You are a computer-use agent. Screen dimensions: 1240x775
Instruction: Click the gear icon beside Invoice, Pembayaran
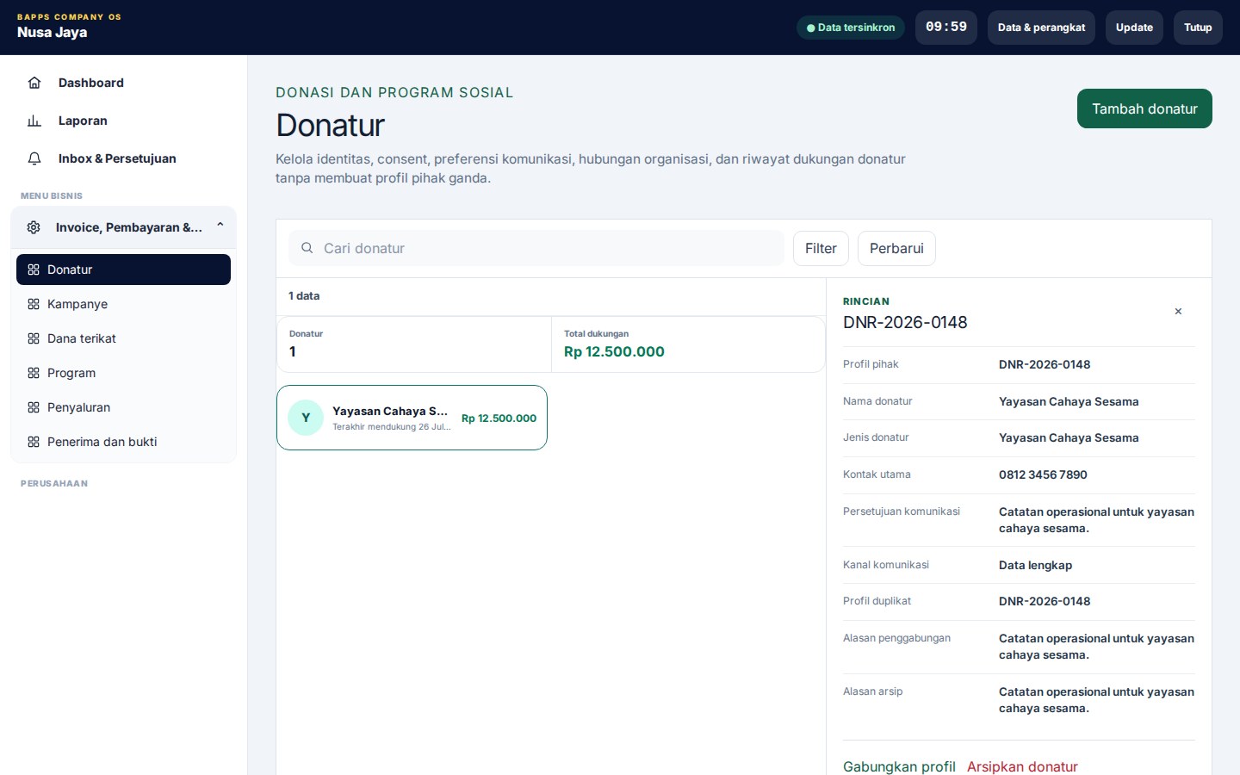34,227
